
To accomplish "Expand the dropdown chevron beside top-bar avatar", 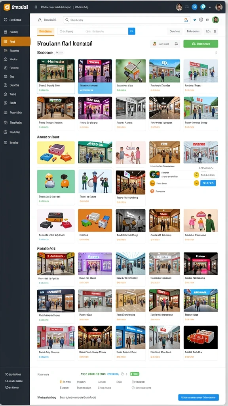I will (x=210, y=7).
